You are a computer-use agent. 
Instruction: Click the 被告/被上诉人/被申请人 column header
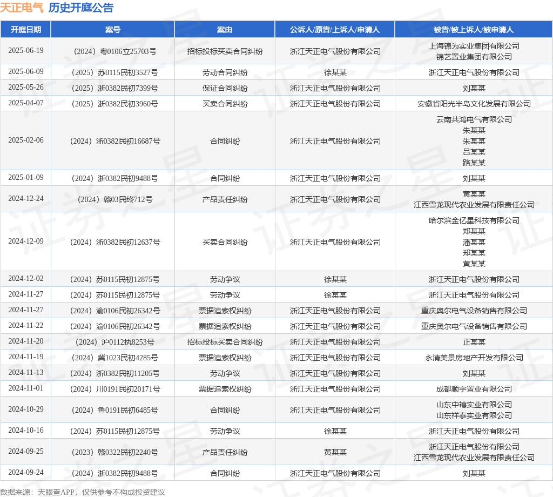coord(474,30)
